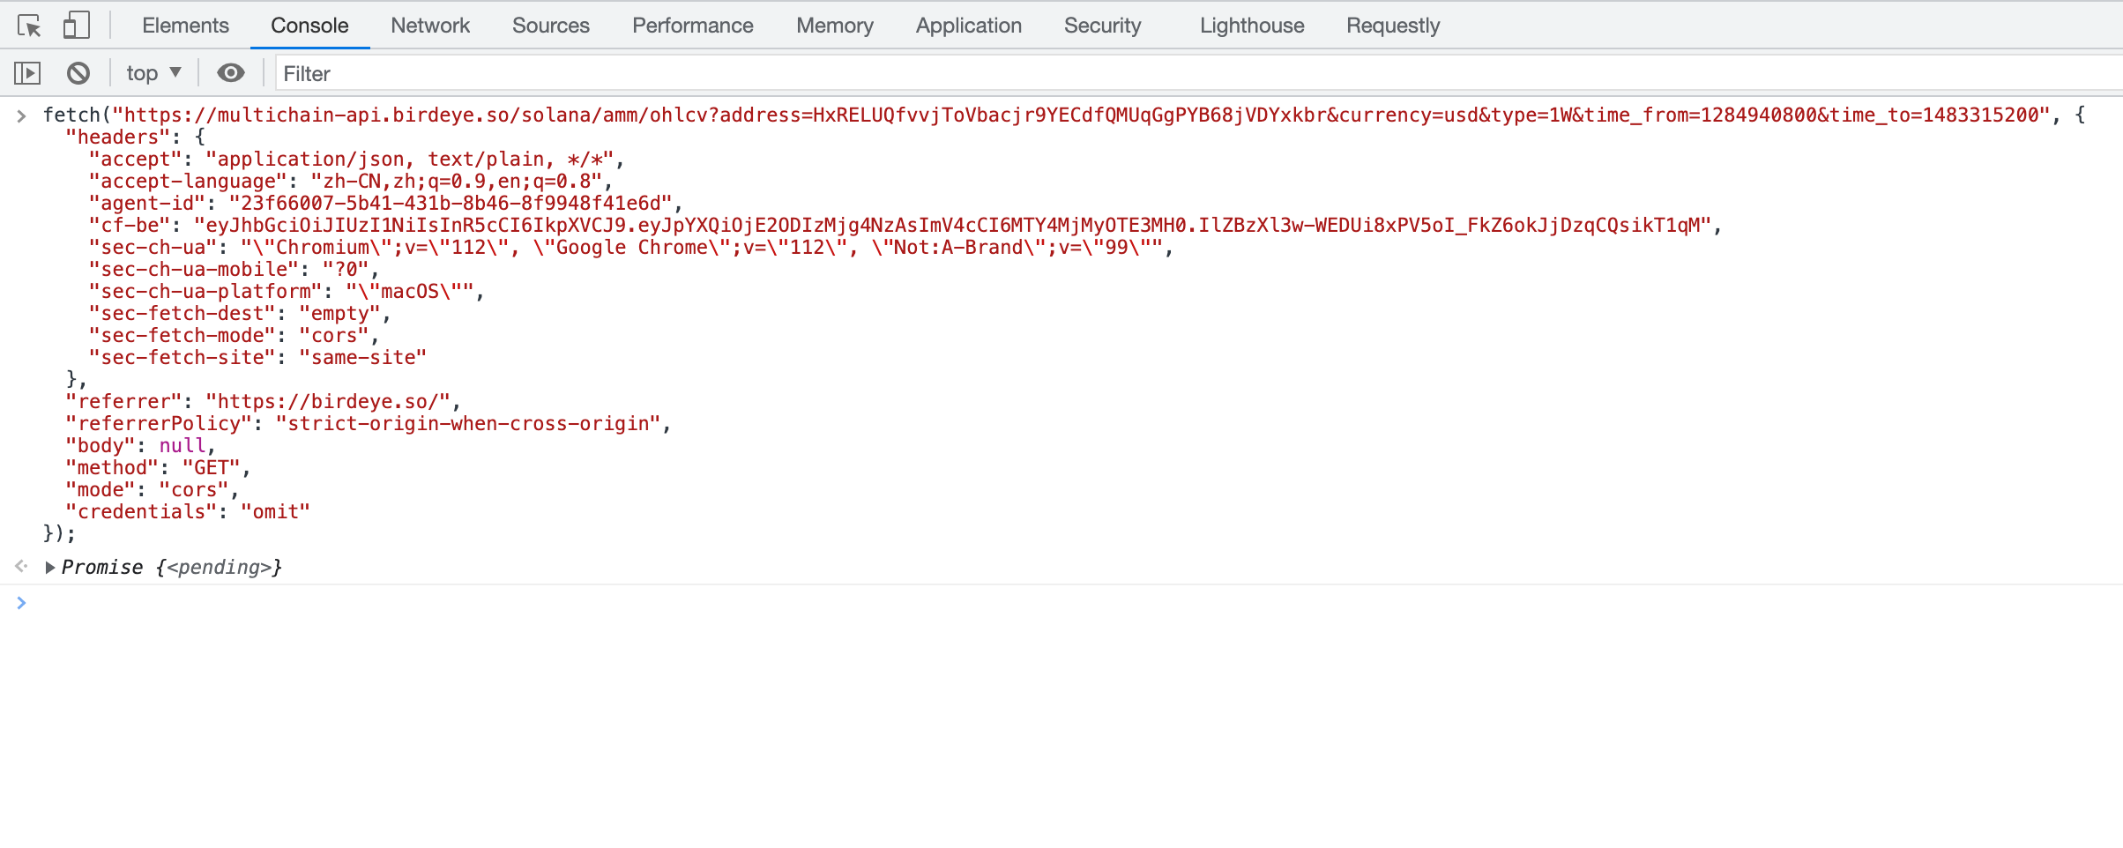The width and height of the screenshot is (2123, 848).
Task: Activate the inspect element picker icon
Action: click(x=29, y=26)
